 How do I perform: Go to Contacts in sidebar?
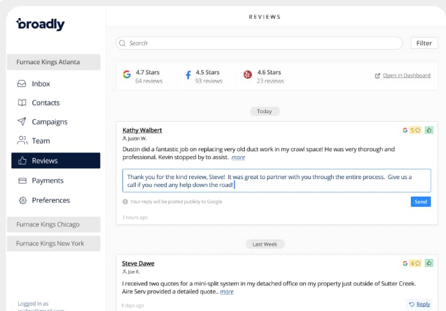[x=45, y=103]
